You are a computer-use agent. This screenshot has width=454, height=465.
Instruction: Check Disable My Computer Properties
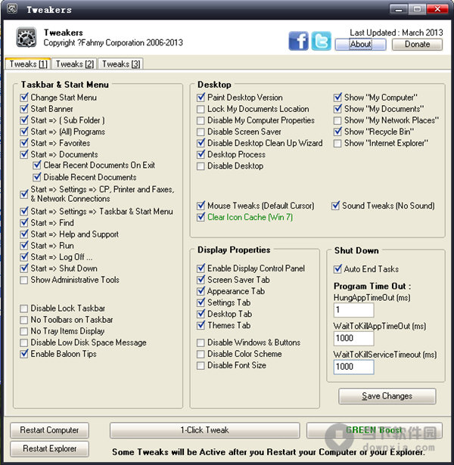pos(201,120)
